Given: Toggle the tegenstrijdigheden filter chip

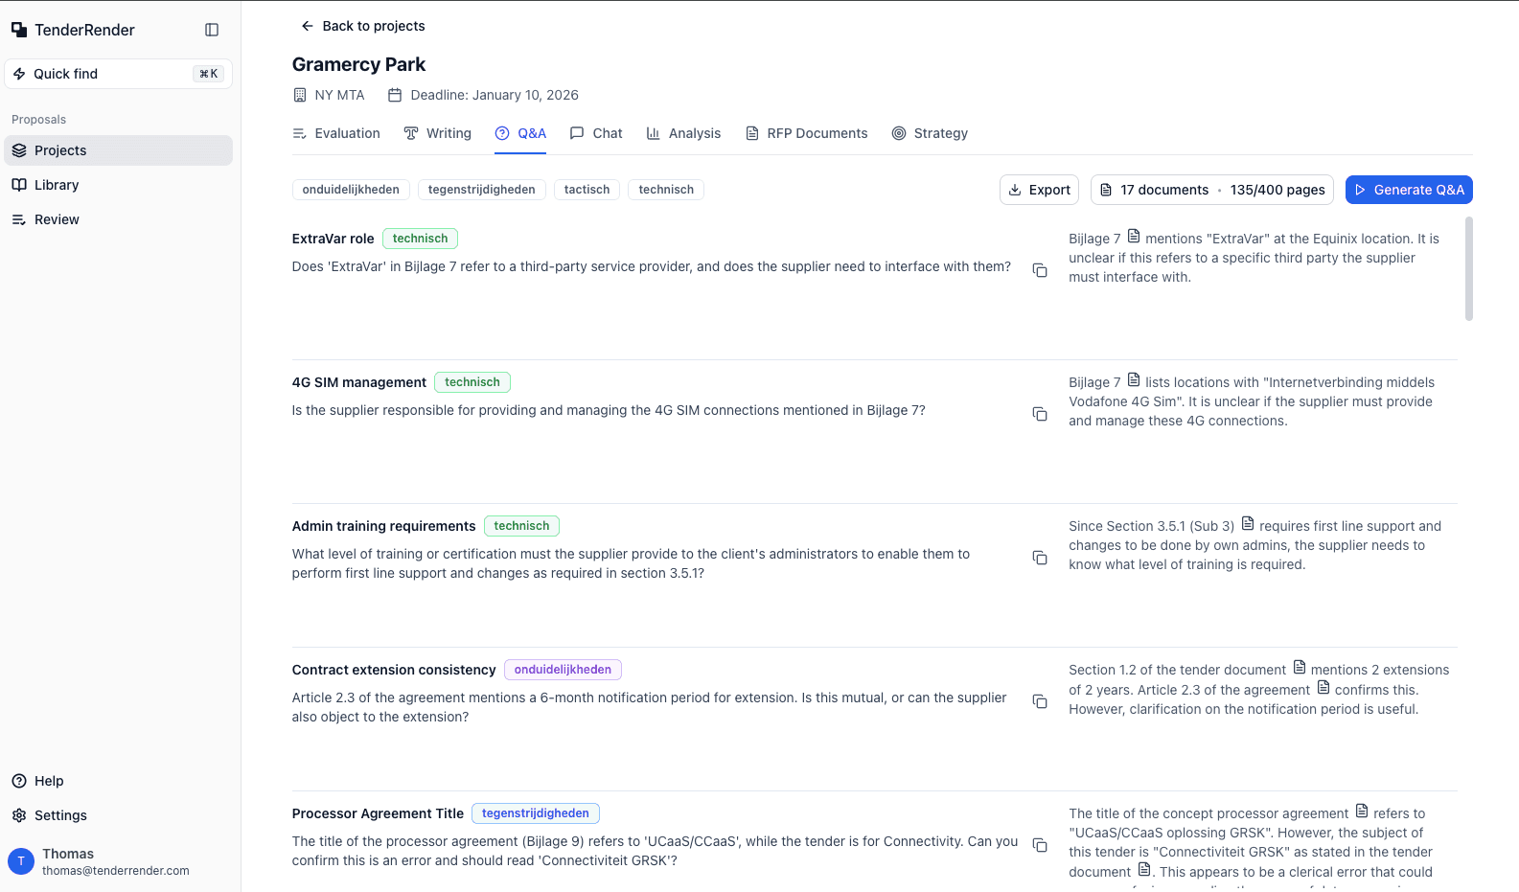Looking at the screenshot, I should tap(481, 190).
